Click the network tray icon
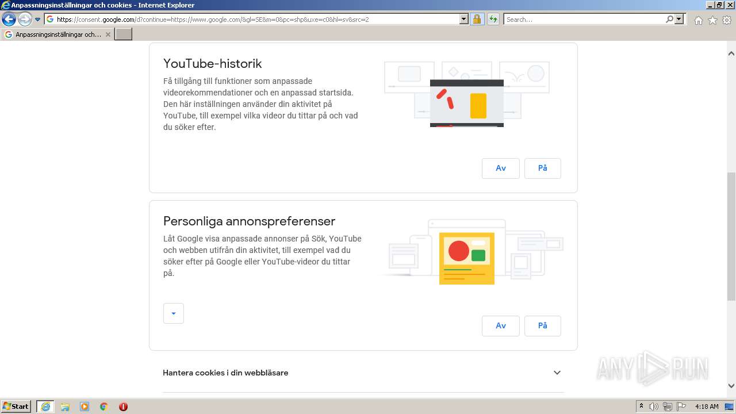The height and width of the screenshot is (414, 736). pyautogui.click(x=668, y=407)
